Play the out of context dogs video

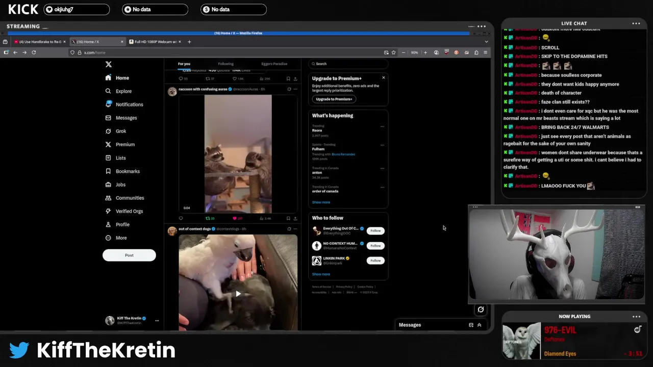click(238, 294)
